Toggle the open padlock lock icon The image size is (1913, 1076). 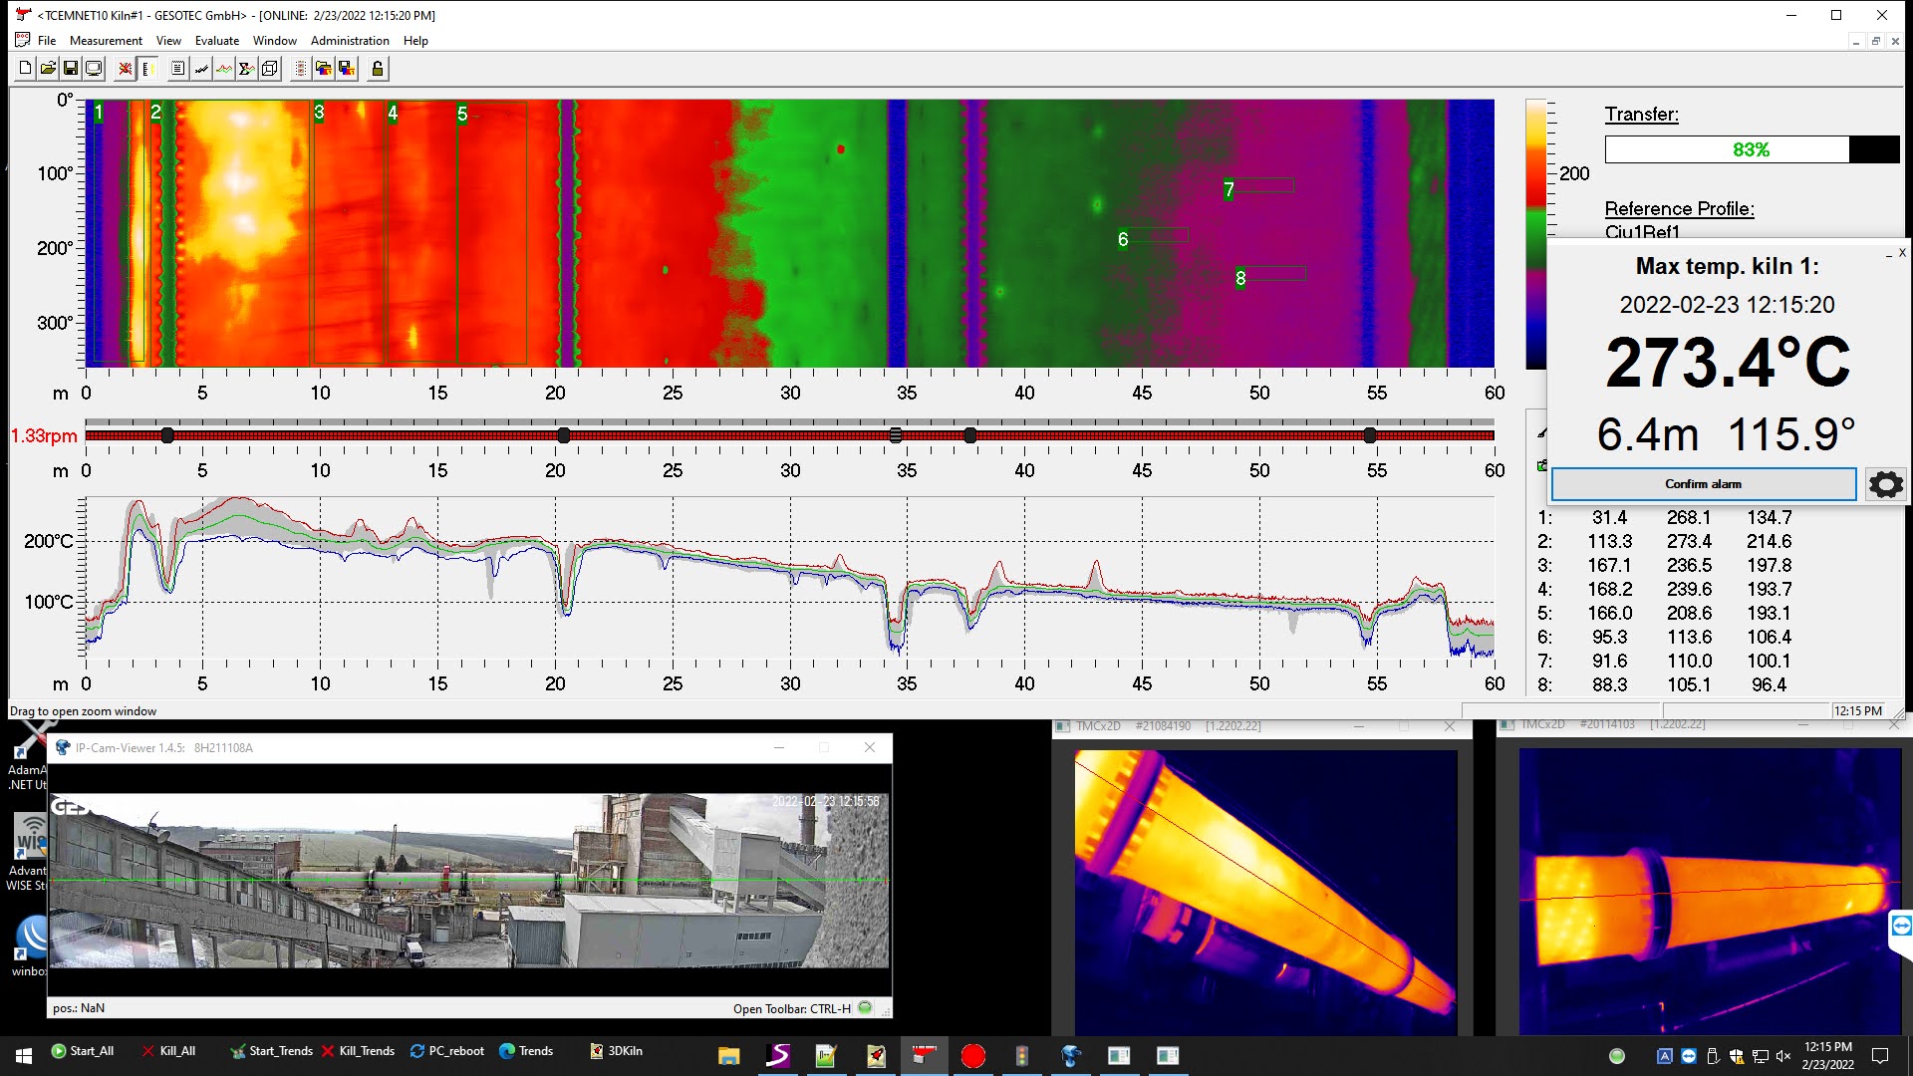pos(377,69)
